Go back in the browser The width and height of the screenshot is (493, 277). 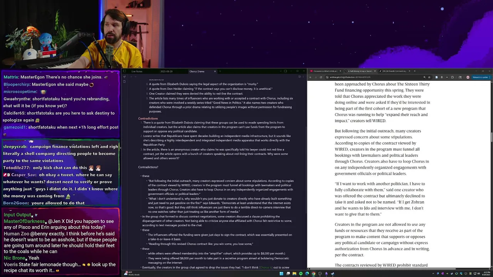[x=310, y=77]
